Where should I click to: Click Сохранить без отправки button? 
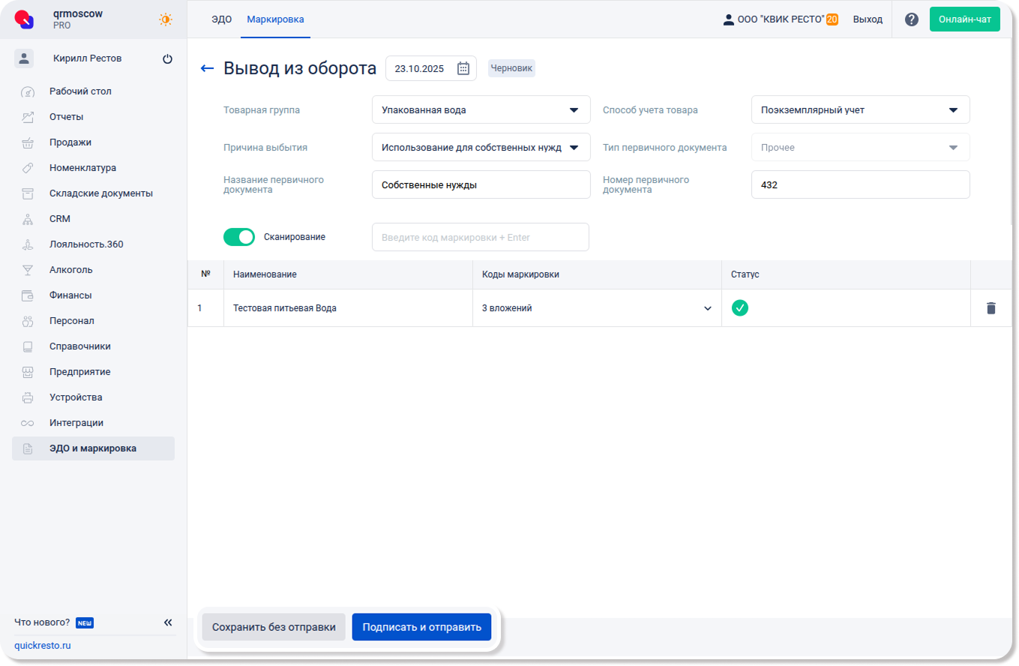(x=274, y=627)
